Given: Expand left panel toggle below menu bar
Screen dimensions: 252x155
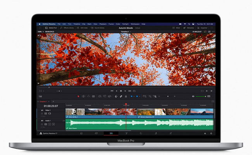Looking at the screenshot, I should (40, 28).
